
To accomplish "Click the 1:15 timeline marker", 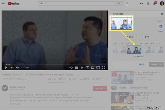I will [x=146, y=44].
